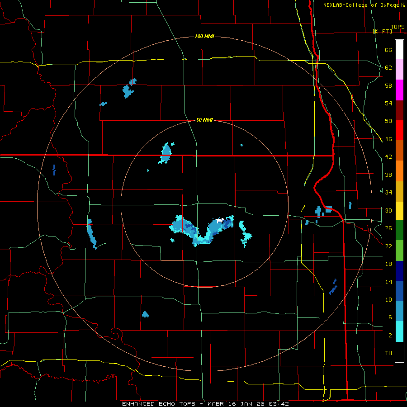The height and width of the screenshot is (407, 407).
Task: Select the navy blue legend segment
Action: pyautogui.click(x=399, y=271)
